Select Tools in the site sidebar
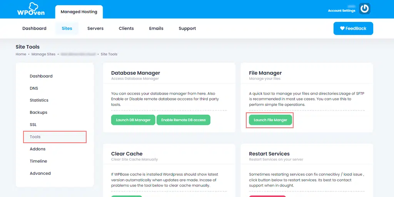Image resolution: width=394 pixels, height=197 pixels. tap(55, 137)
